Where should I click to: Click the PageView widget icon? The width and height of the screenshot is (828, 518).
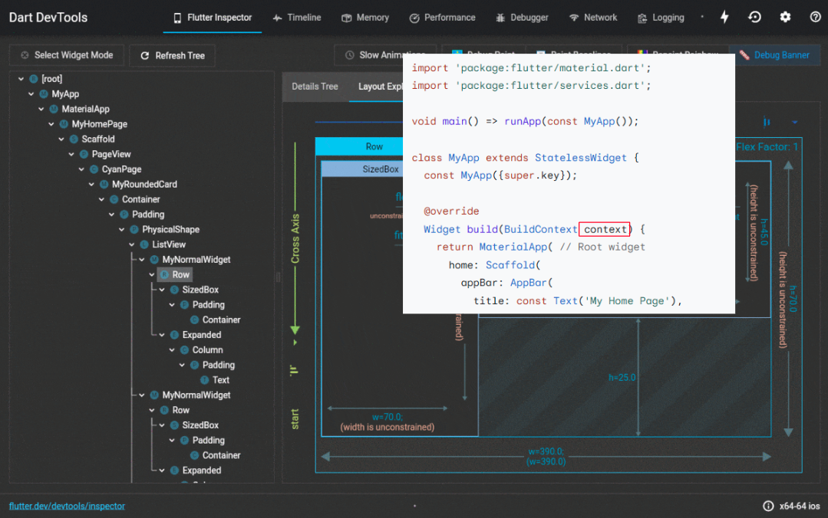84,154
